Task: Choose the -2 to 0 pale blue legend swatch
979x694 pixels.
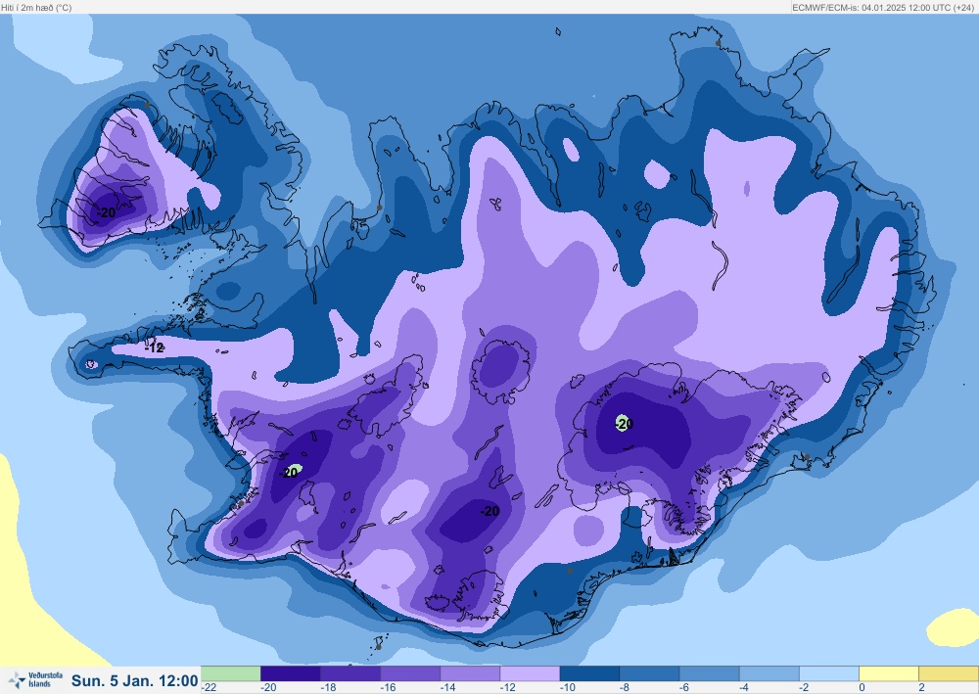Action: (830, 673)
